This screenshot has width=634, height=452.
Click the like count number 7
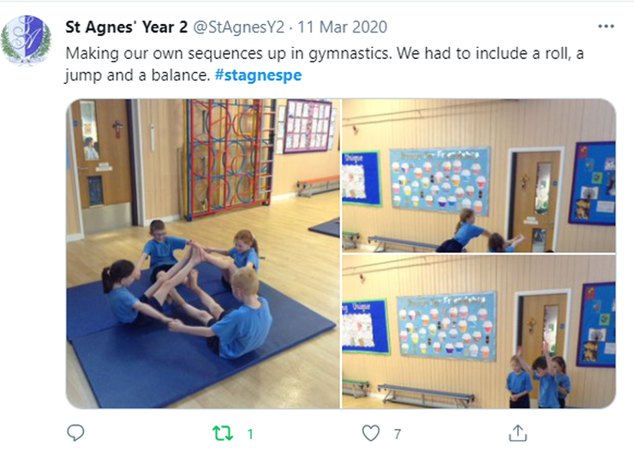[397, 434]
